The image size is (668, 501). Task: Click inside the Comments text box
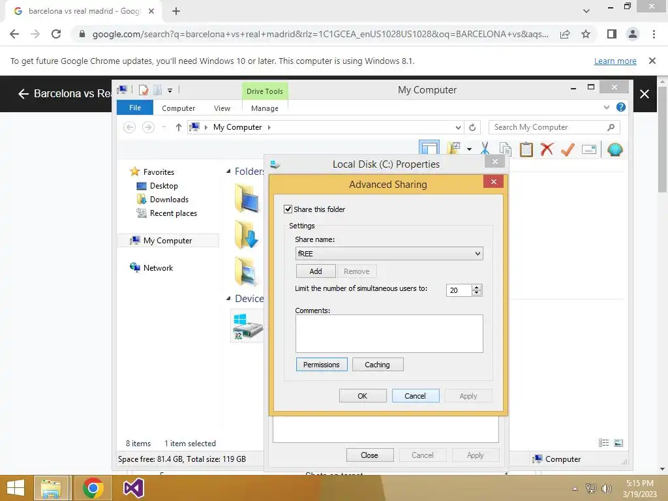[389, 333]
